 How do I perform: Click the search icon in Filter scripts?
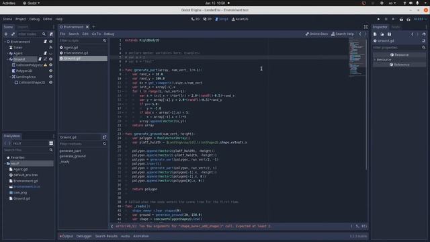coord(105,40)
